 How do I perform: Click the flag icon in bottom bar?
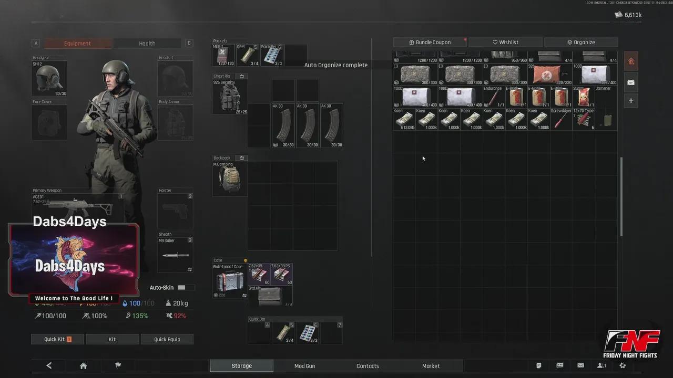pyautogui.click(x=118, y=366)
